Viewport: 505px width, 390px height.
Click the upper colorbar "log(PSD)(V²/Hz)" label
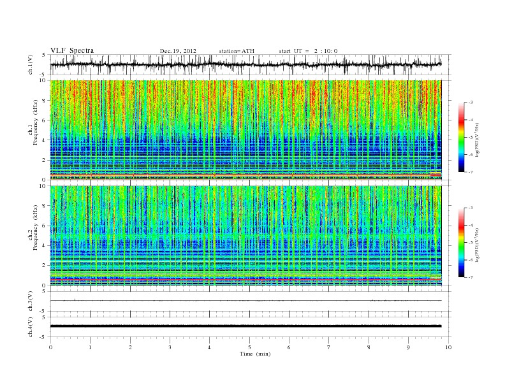478,139
